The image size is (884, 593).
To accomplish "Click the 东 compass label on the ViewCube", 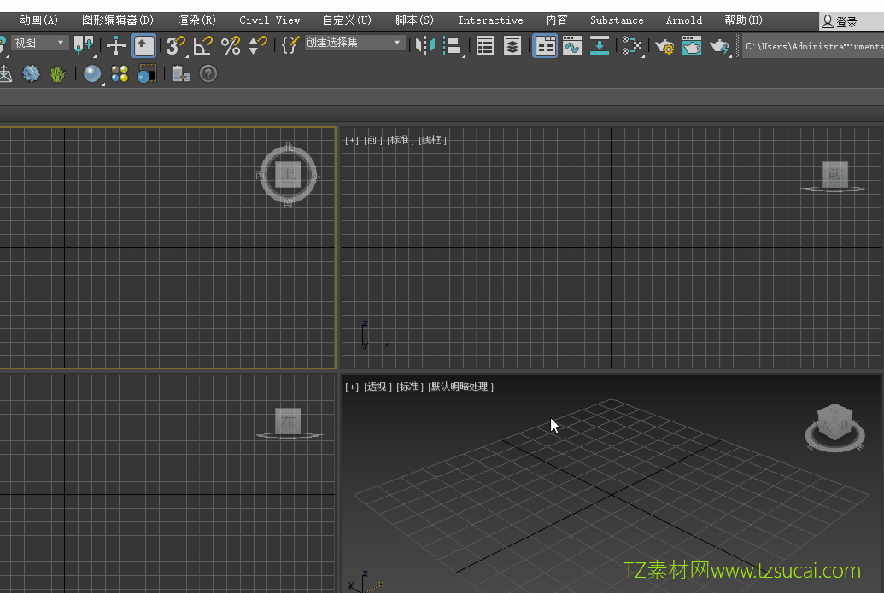I will pyautogui.click(x=316, y=175).
